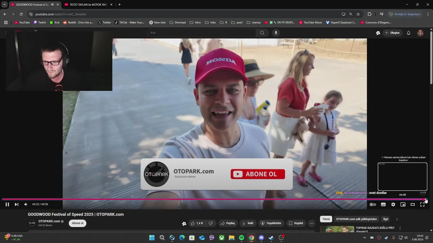Open the ABONE OL overlay in video
The width and height of the screenshot is (433, 243).
[258, 174]
